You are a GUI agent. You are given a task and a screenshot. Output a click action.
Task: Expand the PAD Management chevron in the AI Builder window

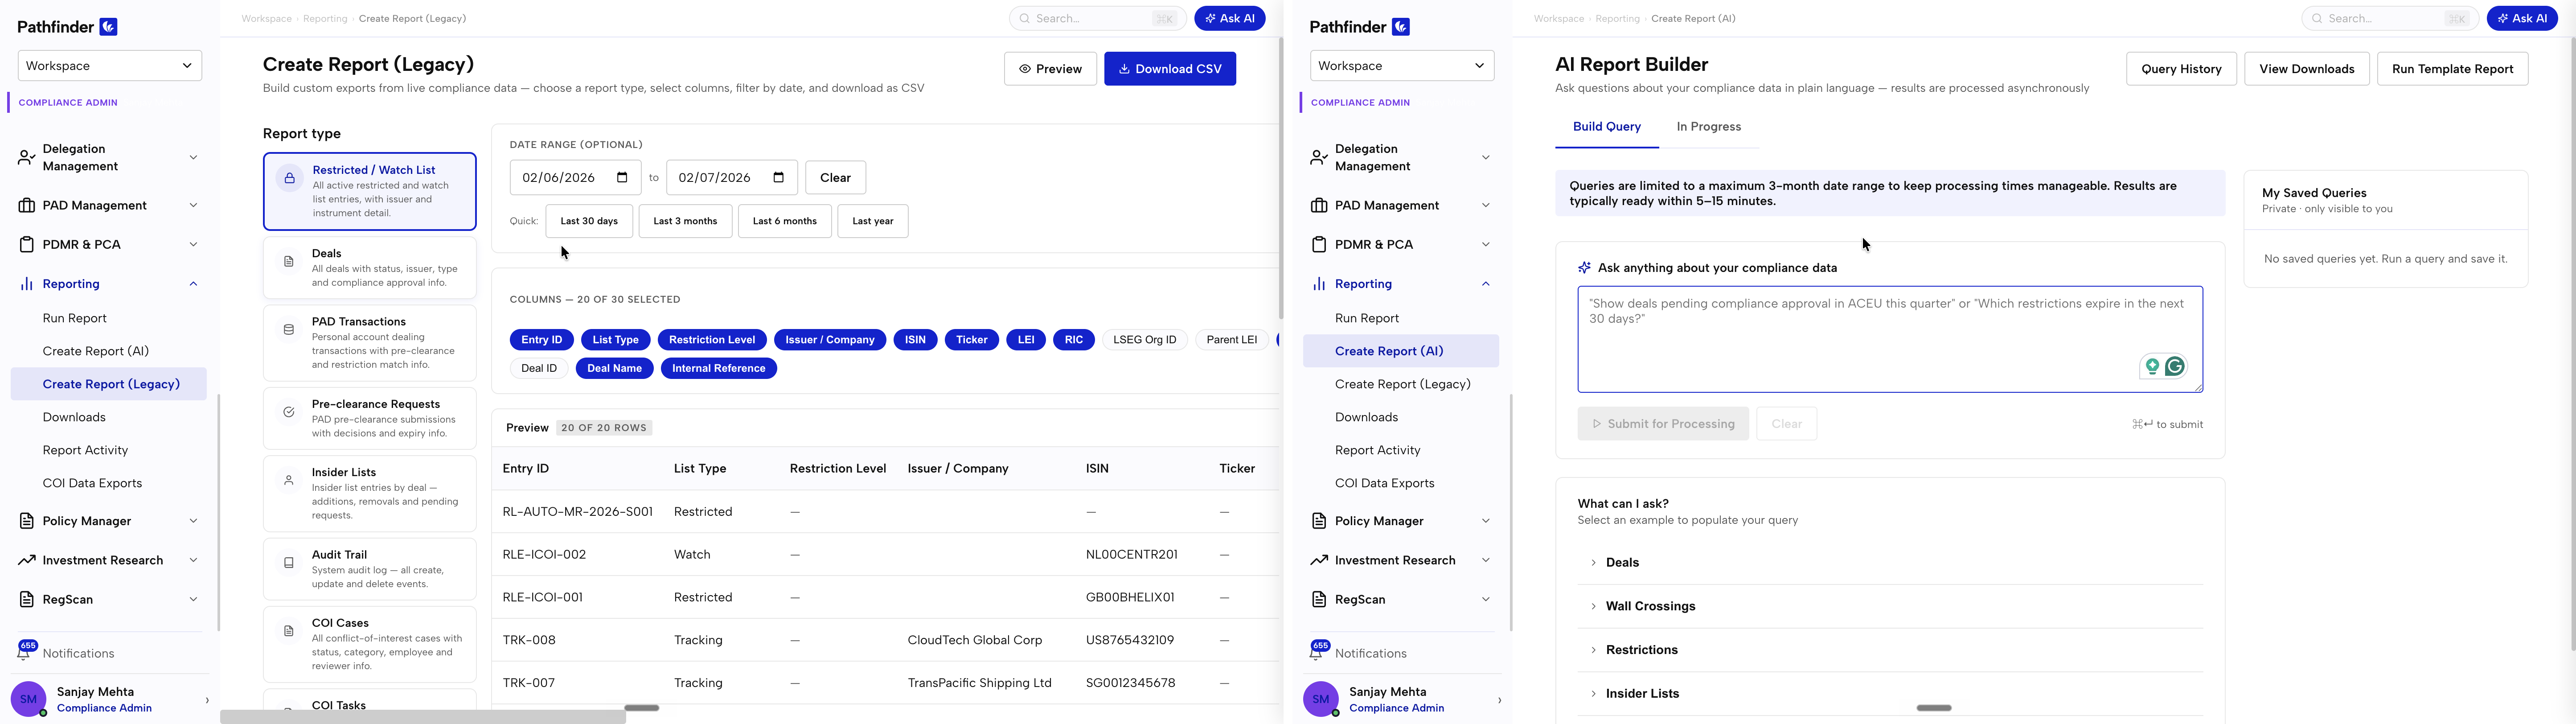coord(1485,206)
